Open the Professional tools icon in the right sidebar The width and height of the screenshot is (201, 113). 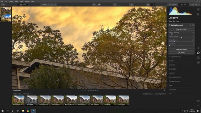pyautogui.click(x=198, y=62)
